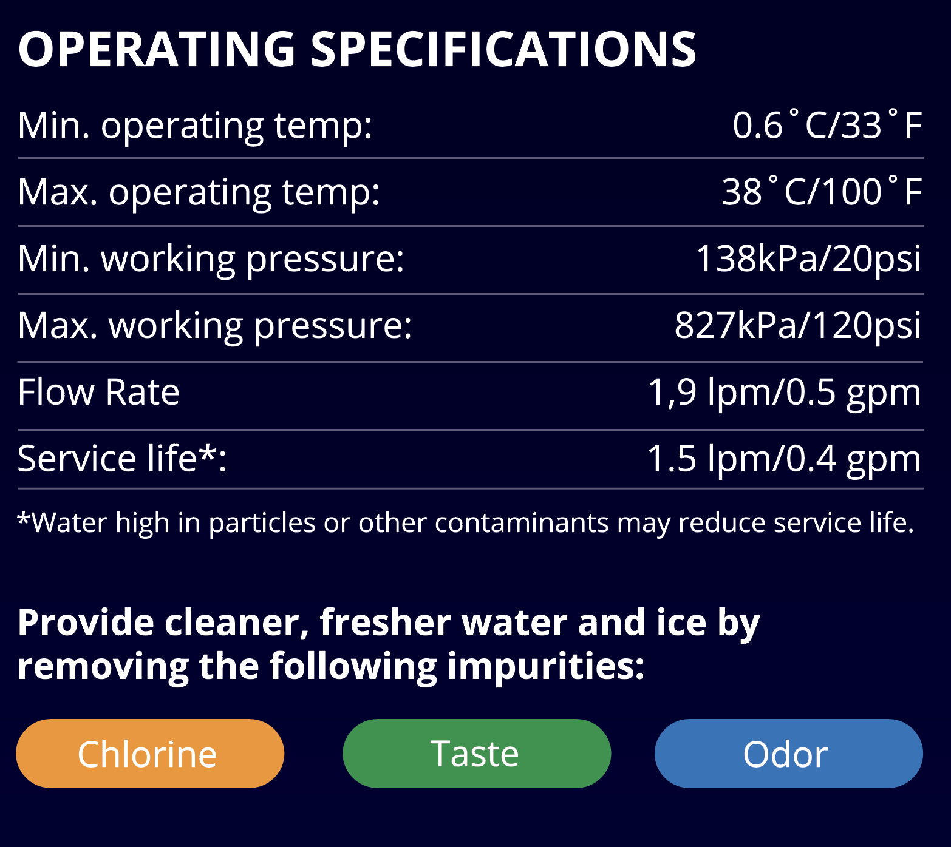Viewport: 951px width, 847px height.
Task: Click the 827kPa/120psi value
Action: coord(798,326)
